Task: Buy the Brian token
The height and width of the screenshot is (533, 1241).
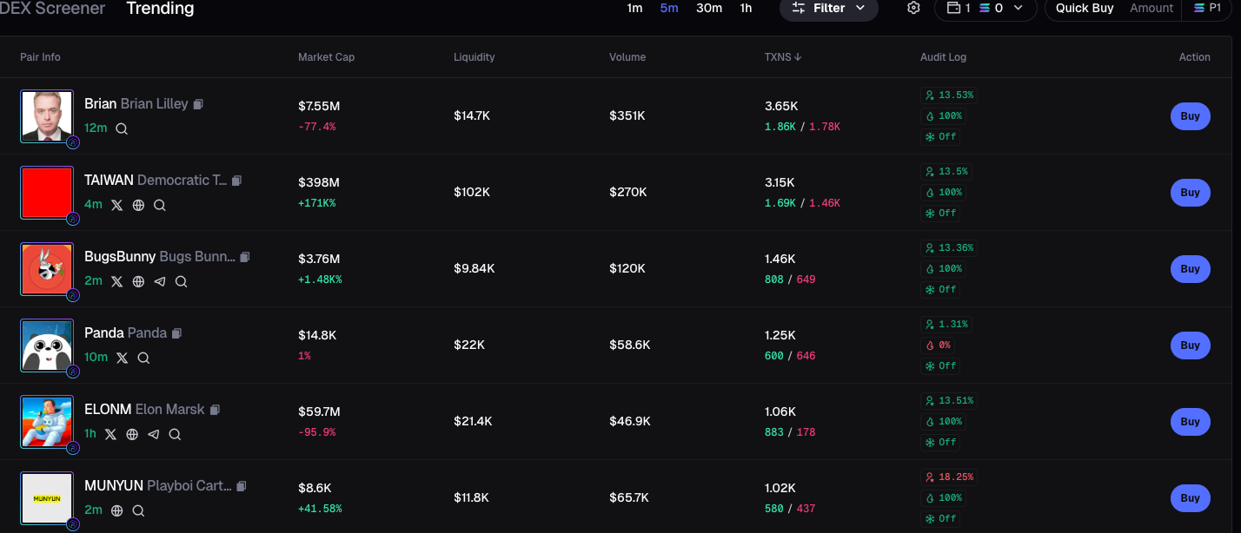Action: [1190, 116]
